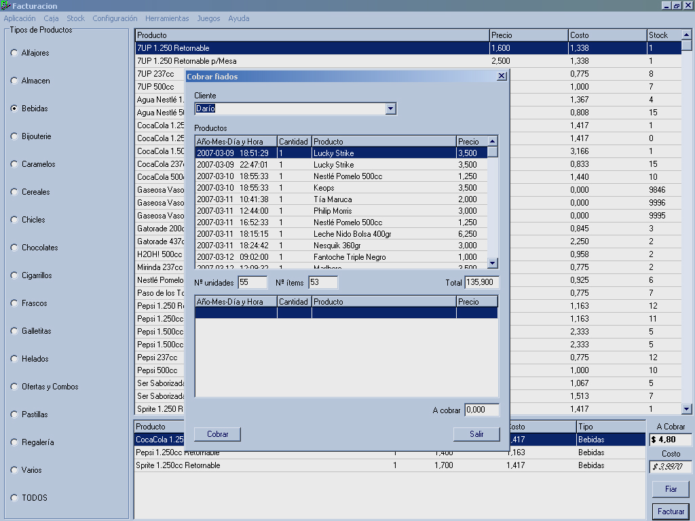Viewport: 695px width, 521px height.
Task: Click scroll down arrow of main product list
Action: pos(687,409)
